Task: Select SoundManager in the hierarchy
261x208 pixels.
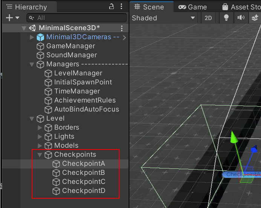Action: 72,55
